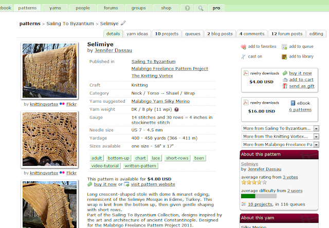Open the help question mark icon
Image resolution: width=329 pixels, height=228 pixels.
(187, 8)
